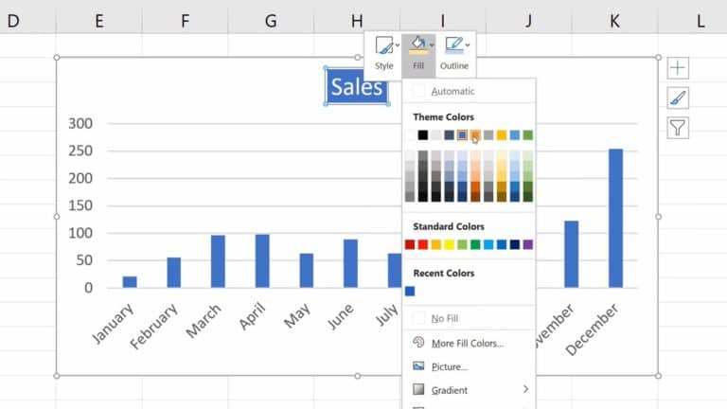
Task: Select column header J
Action: pos(528,21)
